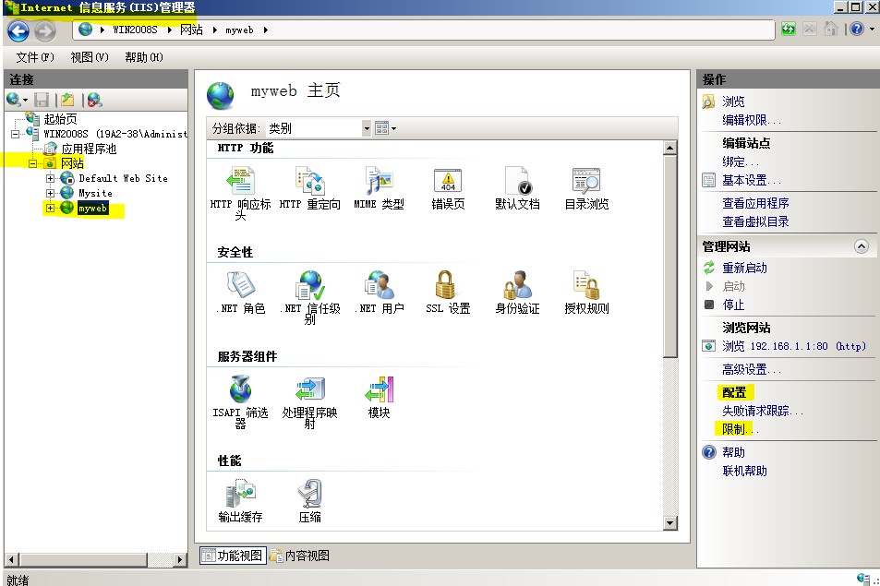The image size is (880, 586).
Task: Click the delete connection icon in 连接 toolbar
Action: click(x=95, y=100)
